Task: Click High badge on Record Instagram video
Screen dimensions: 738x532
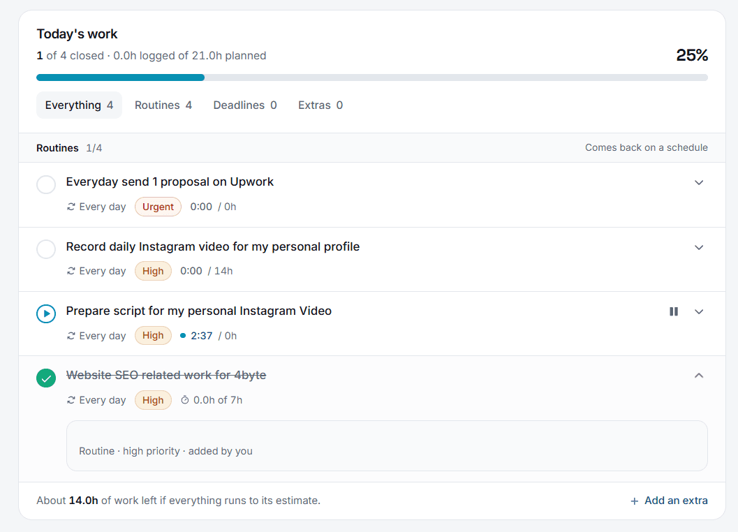Action: [153, 271]
